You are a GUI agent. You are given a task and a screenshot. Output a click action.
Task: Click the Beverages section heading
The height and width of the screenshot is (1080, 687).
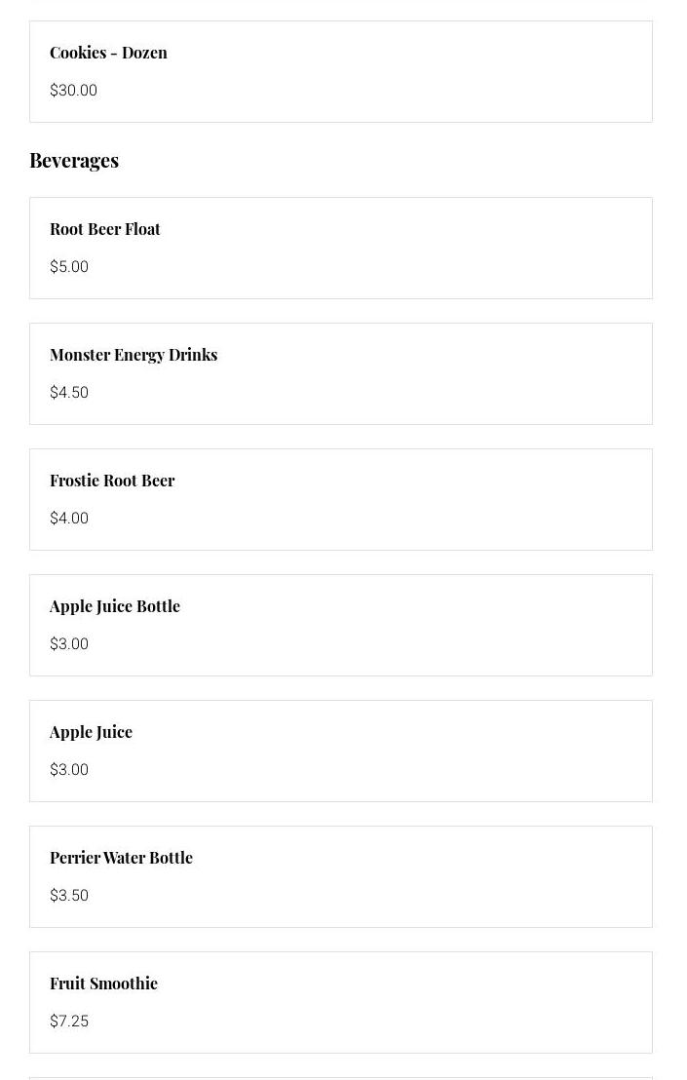[74, 161]
